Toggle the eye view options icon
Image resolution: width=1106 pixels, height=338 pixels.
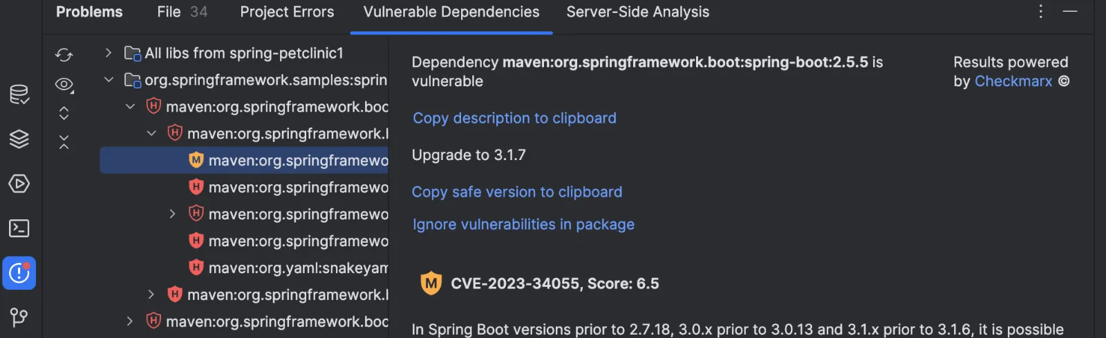(x=64, y=85)
